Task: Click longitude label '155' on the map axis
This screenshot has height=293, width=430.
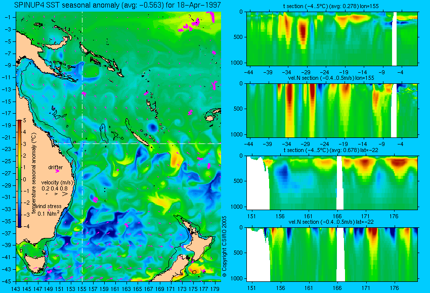Action: pyautogui.click(x=82, y=288)
